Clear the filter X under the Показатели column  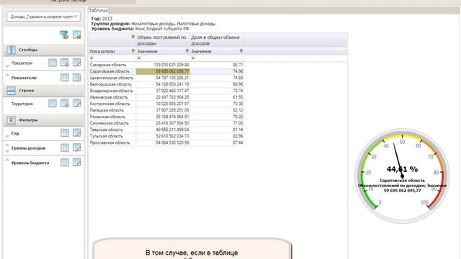click(x=91, y=58)
